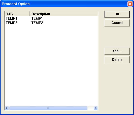Click the horizontal scrollbar right arrow
This screenshot has height=115, width=134.
[96, 108]
